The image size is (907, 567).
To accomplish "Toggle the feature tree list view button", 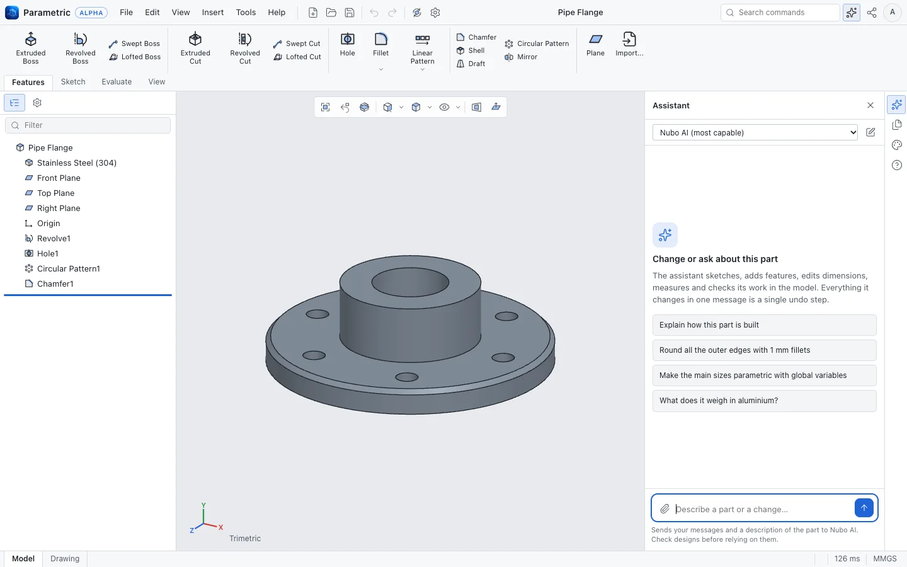I will 14,103.
